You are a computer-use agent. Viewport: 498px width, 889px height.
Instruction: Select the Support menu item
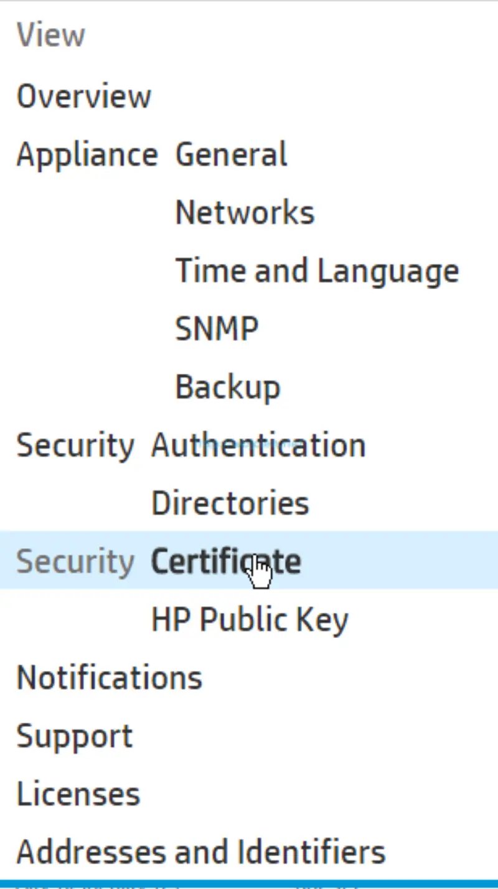click(x=75, y=735)
